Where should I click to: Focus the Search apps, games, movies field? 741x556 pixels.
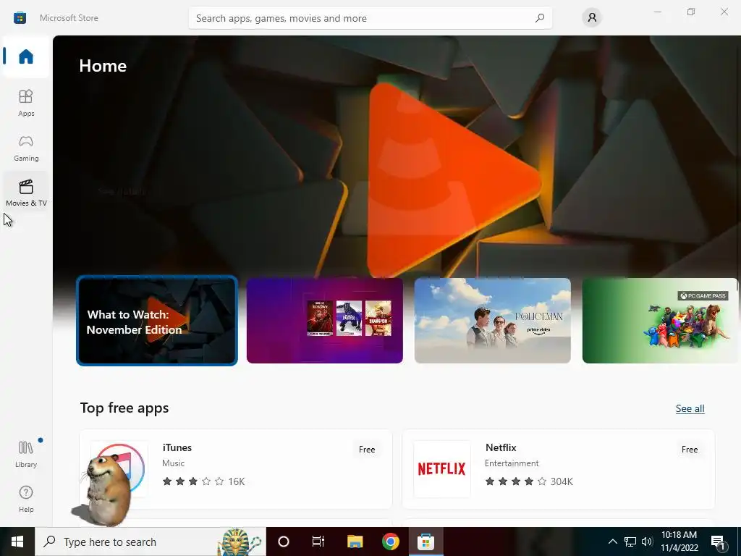(x=370, y=18)
